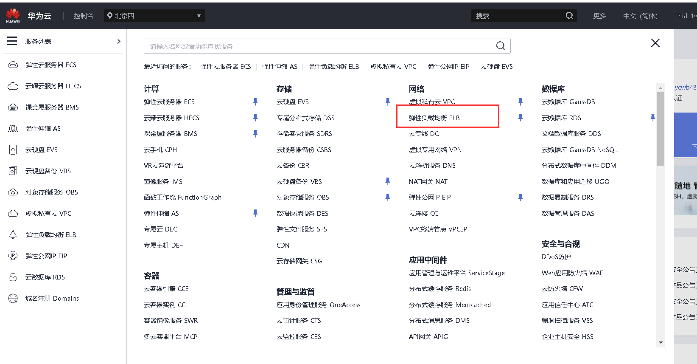Open the 更多 menu in top bar
Screen dimensions: 697x364
pyautogui.click(x=599, y=16)
